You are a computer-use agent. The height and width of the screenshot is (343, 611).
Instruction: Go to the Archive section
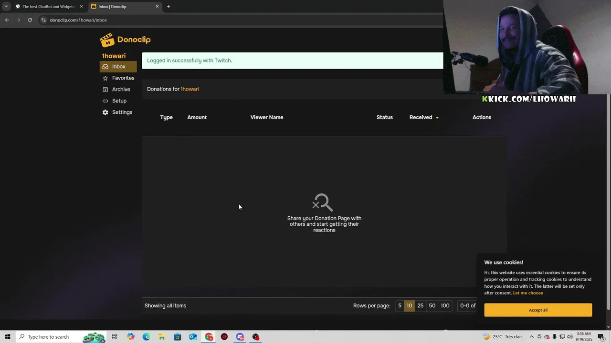(118, 90)
